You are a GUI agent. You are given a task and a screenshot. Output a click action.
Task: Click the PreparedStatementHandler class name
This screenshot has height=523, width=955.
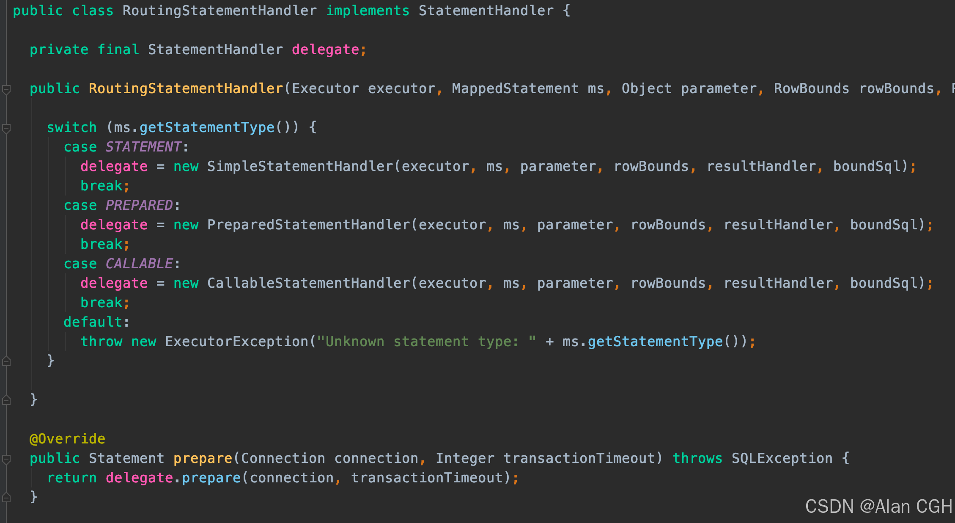click(308, 225)
